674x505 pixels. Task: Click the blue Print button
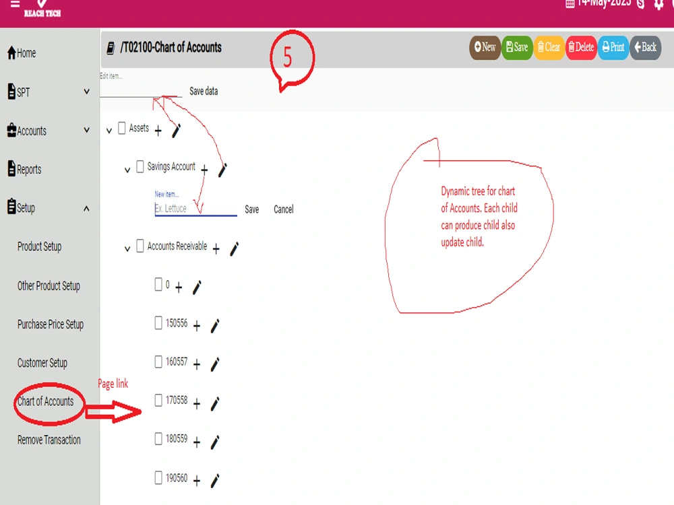pos(613,47)
